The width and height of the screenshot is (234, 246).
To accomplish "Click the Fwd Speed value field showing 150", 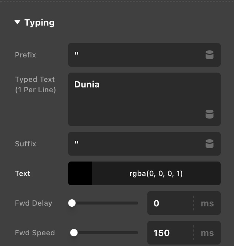I will pos(170,233).
